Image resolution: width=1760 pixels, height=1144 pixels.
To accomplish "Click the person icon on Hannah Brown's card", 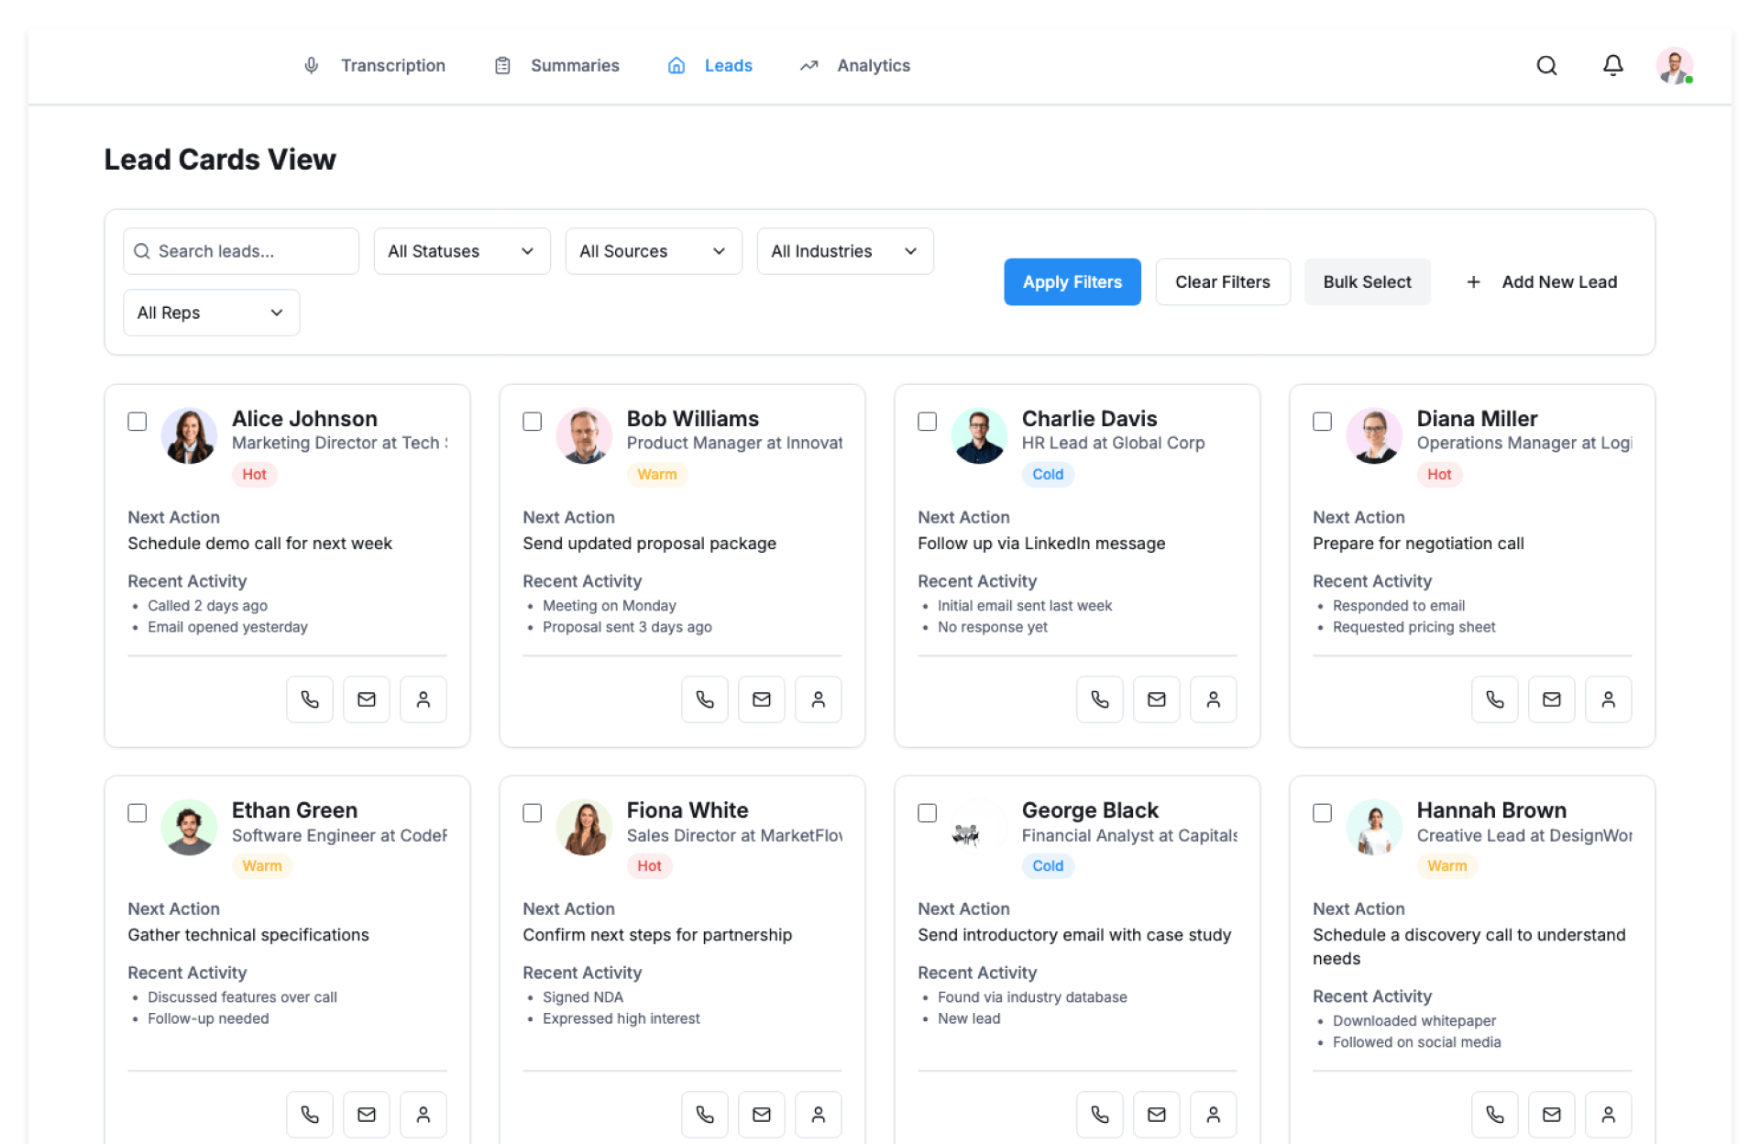I will (x=1608, y=1114).
